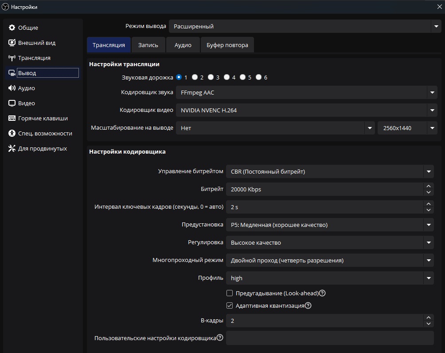Open the Режим вывода dropdown
The width and height of the screenshot is (445, 353).
305,27
